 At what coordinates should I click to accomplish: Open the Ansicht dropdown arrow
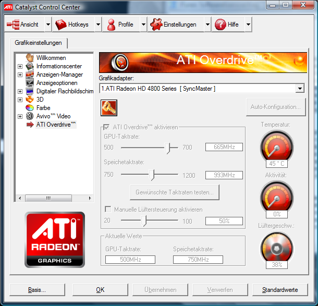pyautogui.click(x=48, y=25)
